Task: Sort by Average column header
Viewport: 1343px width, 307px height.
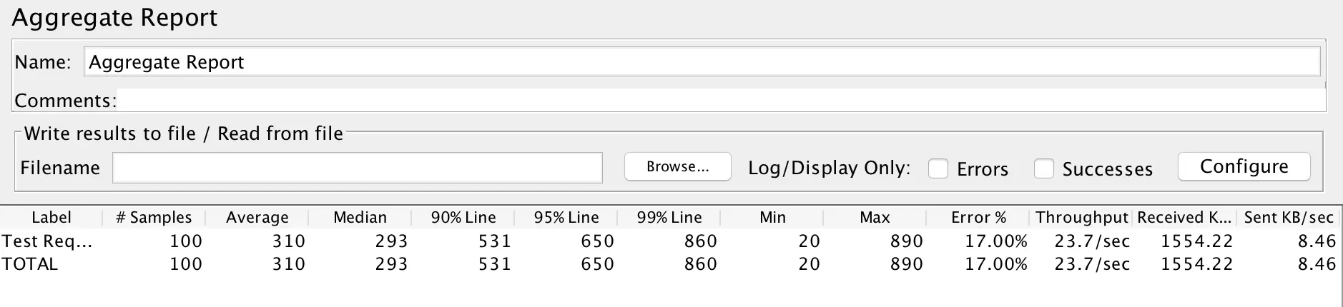Action: 257,217
